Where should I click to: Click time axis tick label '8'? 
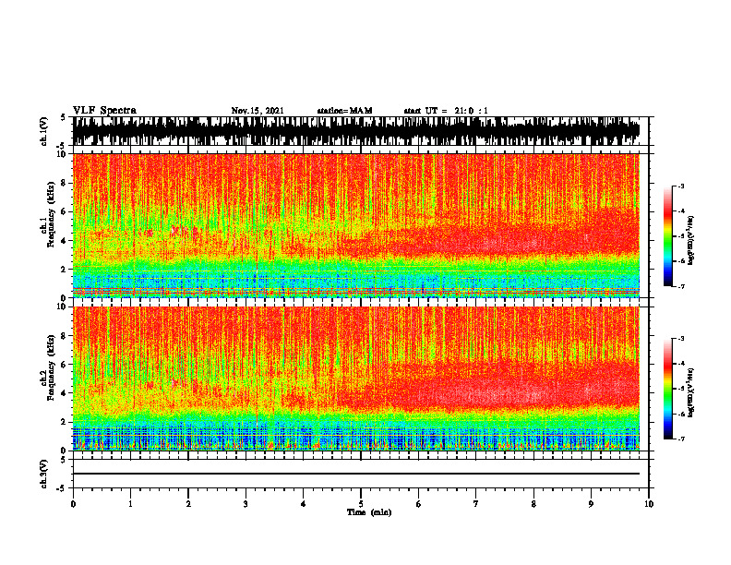click(x=533, y=504)
